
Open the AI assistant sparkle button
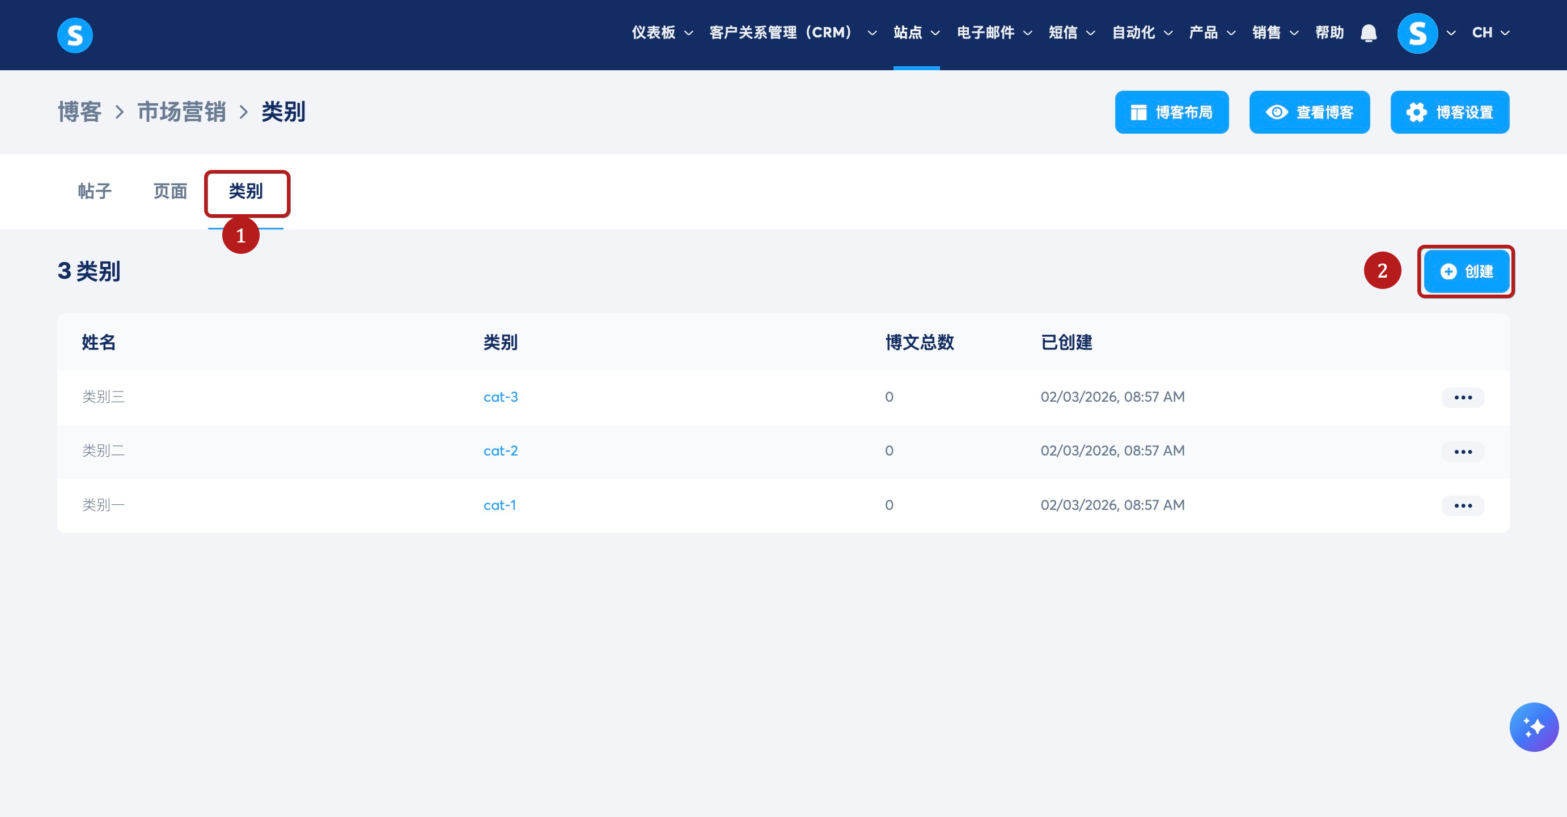[1533, 726]
